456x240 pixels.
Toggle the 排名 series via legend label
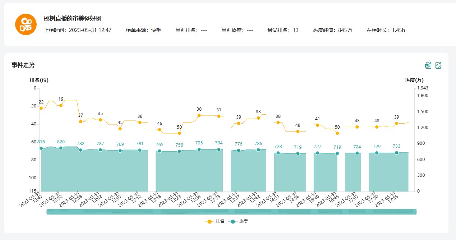pyautogui.click(x=220, y=221)
